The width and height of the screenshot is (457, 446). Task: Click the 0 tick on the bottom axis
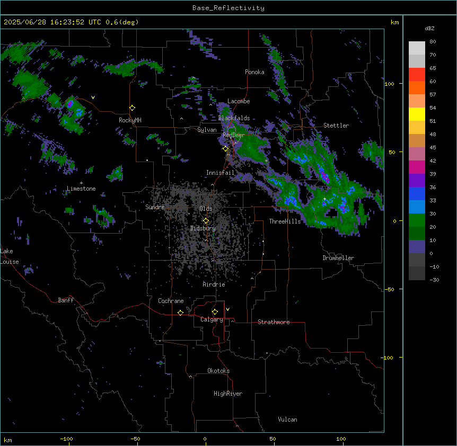pos(205,439)
